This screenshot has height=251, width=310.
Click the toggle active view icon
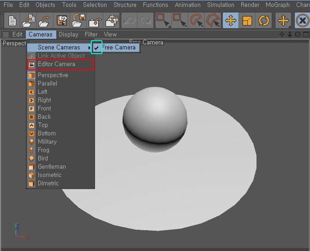306,35
